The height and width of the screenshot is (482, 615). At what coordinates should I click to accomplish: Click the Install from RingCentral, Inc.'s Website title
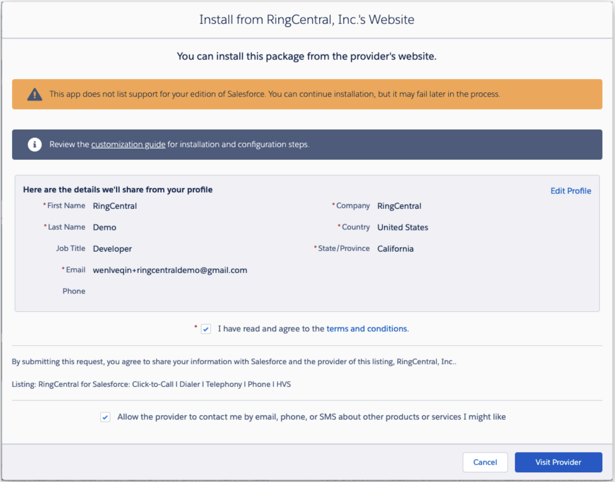[x=307, y=19]
